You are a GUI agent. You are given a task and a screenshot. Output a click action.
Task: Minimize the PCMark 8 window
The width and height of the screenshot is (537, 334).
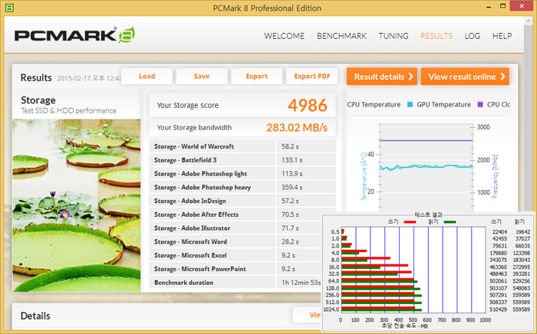coord(489,7)
